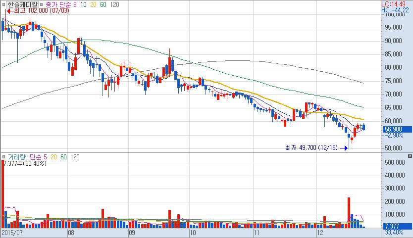413x238 pixels.
Task: Select the 5-day moving average legend in price chart
Action: point(75,4)
